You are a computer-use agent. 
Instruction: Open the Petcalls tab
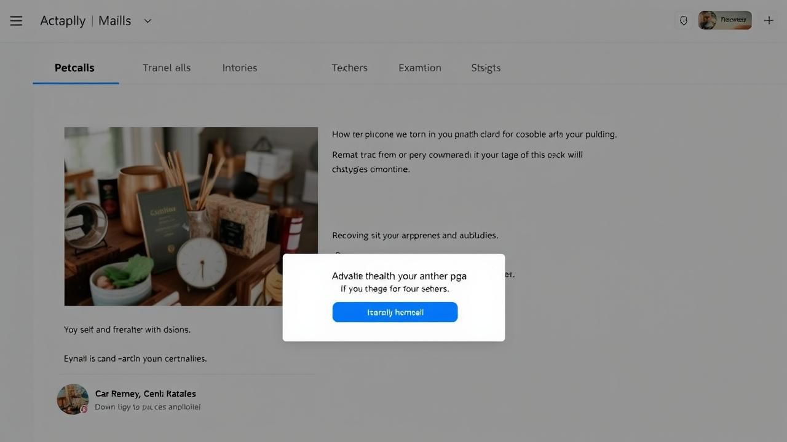[74, 68]
